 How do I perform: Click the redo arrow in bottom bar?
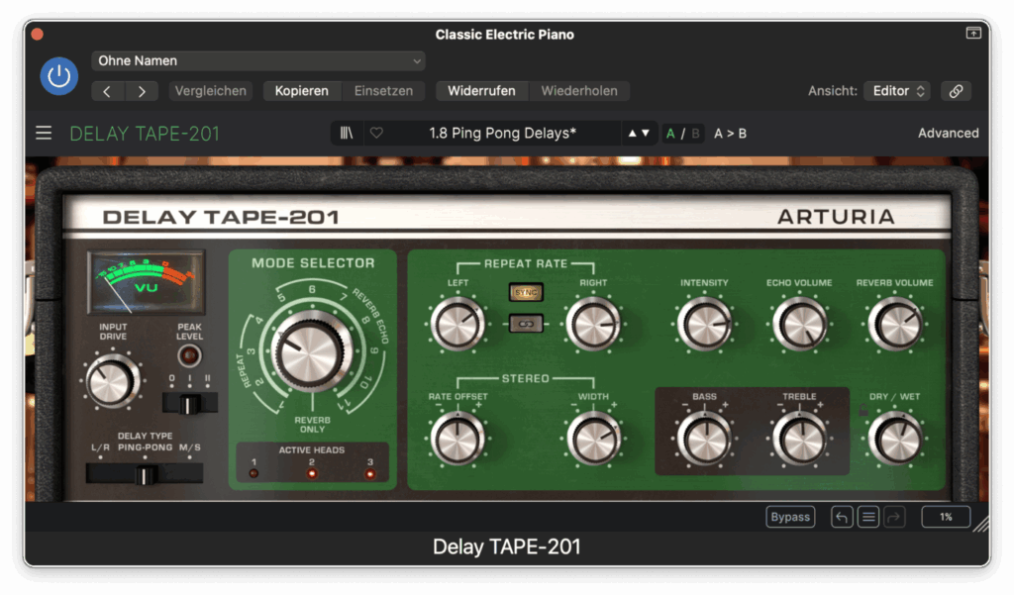tap(894, 517)
